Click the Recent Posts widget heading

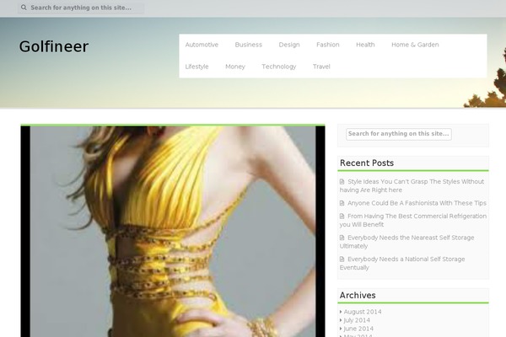[x=367, y=163]
